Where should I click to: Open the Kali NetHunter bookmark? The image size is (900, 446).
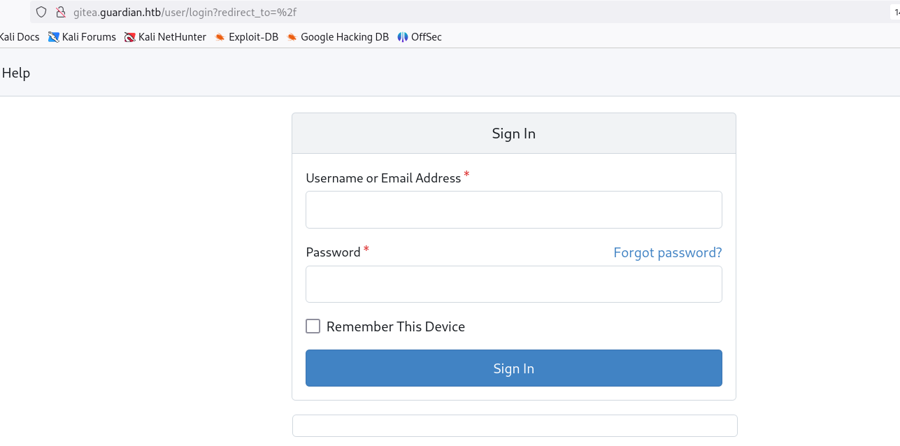[x=165, y=37]
